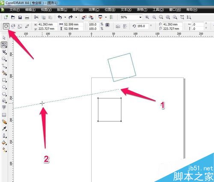Select the Outline pen tool
The height and width of the screenshot is (182, 214).
point(4,135)
